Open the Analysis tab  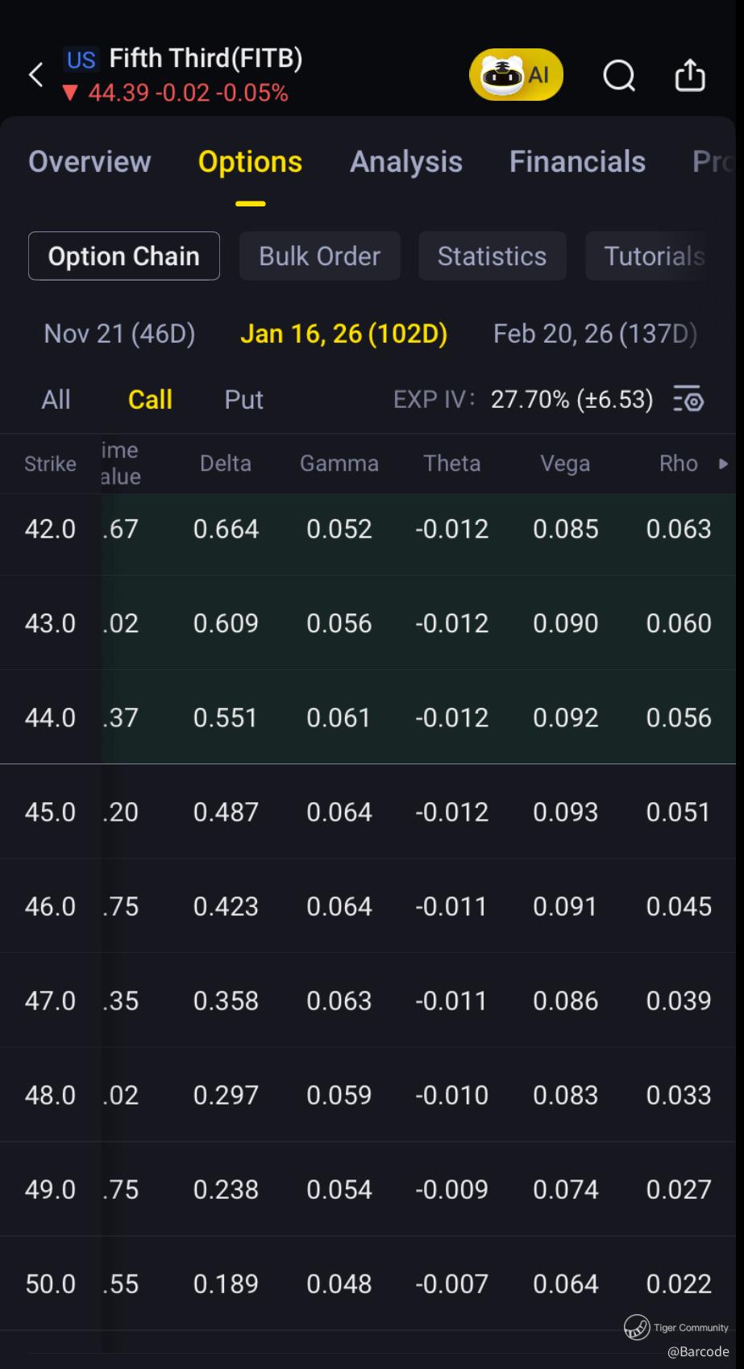click(406, 161)
